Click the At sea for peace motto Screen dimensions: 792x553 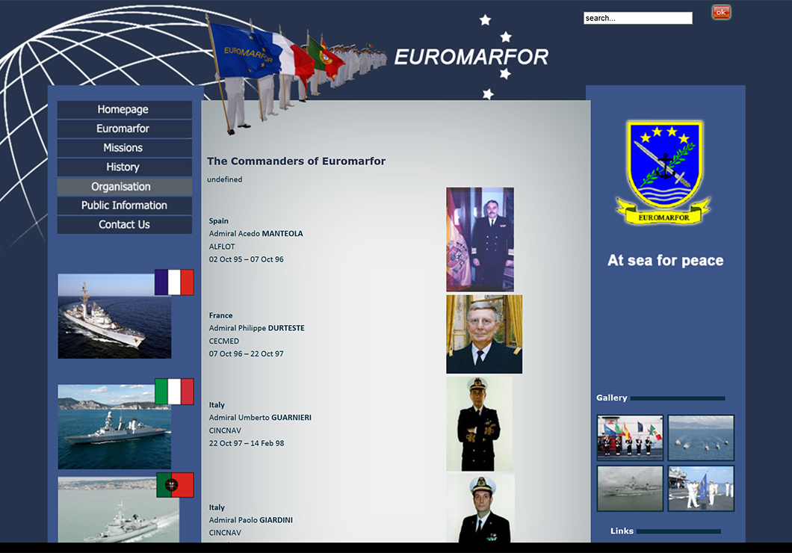pos(666,261)
